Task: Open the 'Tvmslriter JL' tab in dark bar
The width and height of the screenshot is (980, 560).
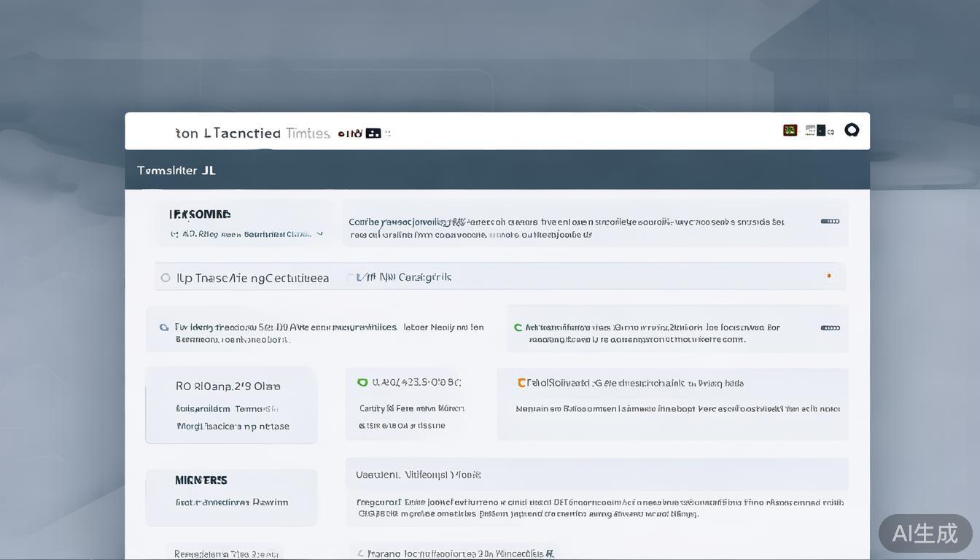Action: 176,171
